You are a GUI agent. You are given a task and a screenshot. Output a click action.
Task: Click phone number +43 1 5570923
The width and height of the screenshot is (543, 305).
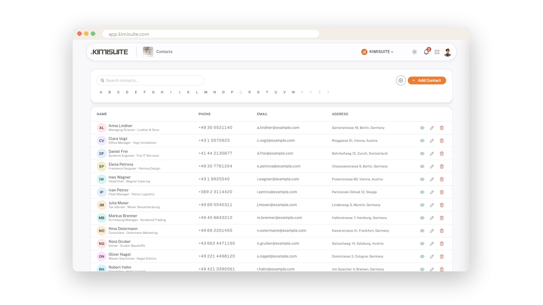214,140
